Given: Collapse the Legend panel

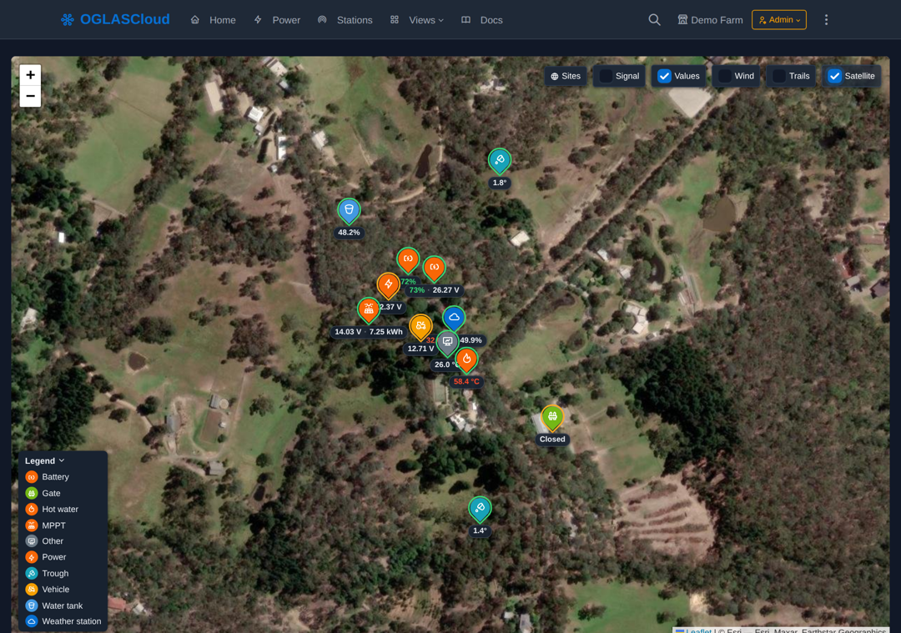Looking at the screenshot, I should tap(45, 460).
